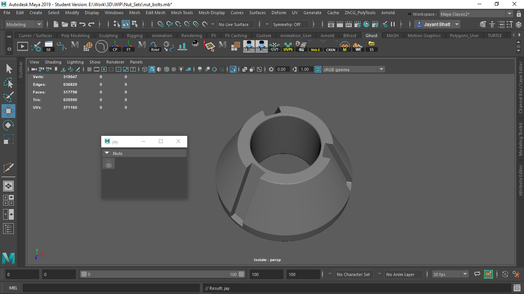This screenshot has width=524, height=294.
Task: Click the MEL script language button
Action: point(13,288)
